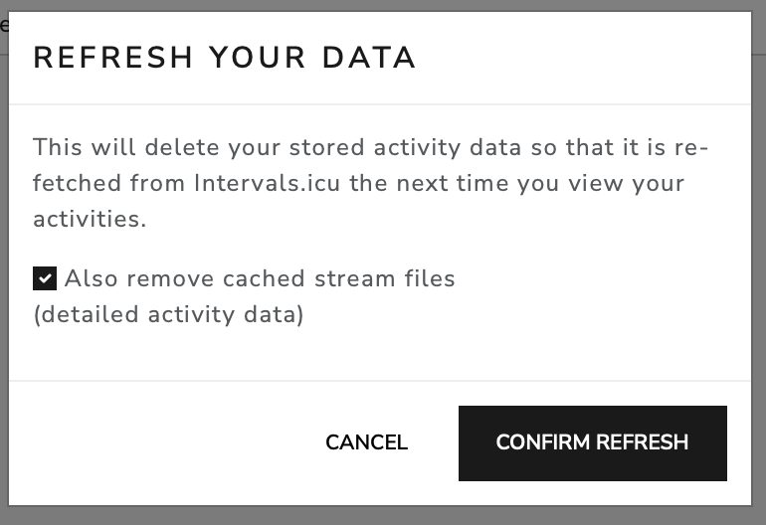Screen dimensions: 766x525
Task: Click the 'Refresh Your Data' heading
Action: coord(224,58)
